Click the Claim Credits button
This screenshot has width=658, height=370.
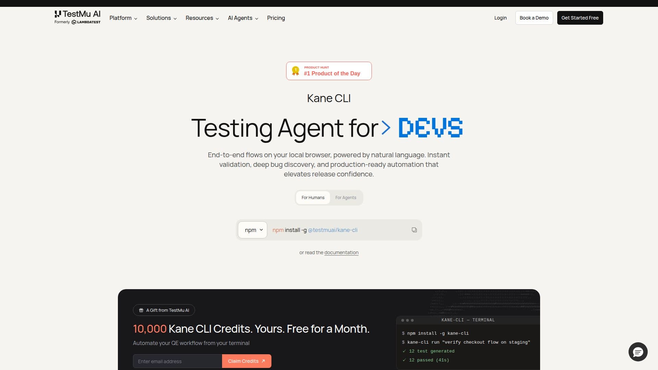click(247, 361)
